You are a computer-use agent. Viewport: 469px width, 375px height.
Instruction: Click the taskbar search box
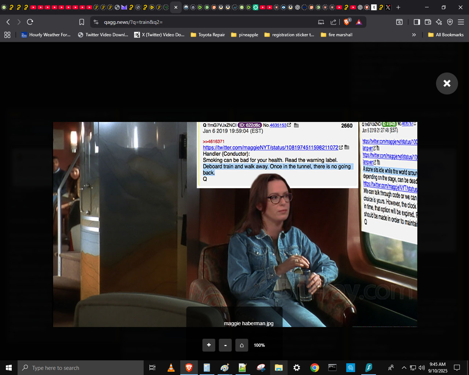81,368
